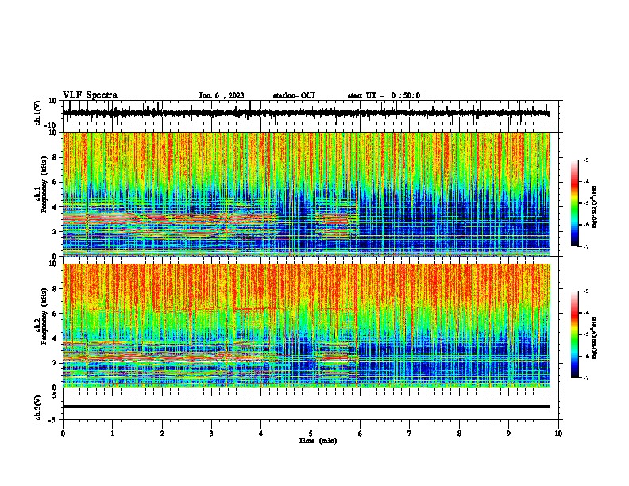The width and height of the screenshot is (629, 486).
Task: Click the ch.3(V) axis label
Action: click(x=38, y=407)
